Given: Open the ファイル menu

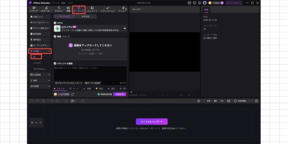Looking at the screenshot, I should click(55, 3).
